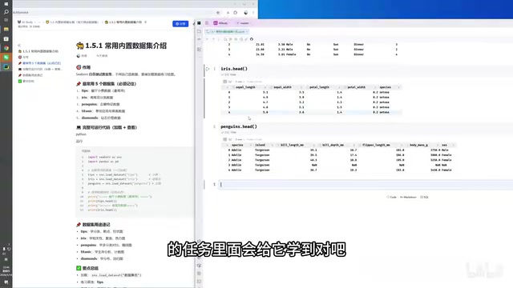Open taskbar search icon
The width and height of the screenshot is (513, 288).
coord(6,12)
